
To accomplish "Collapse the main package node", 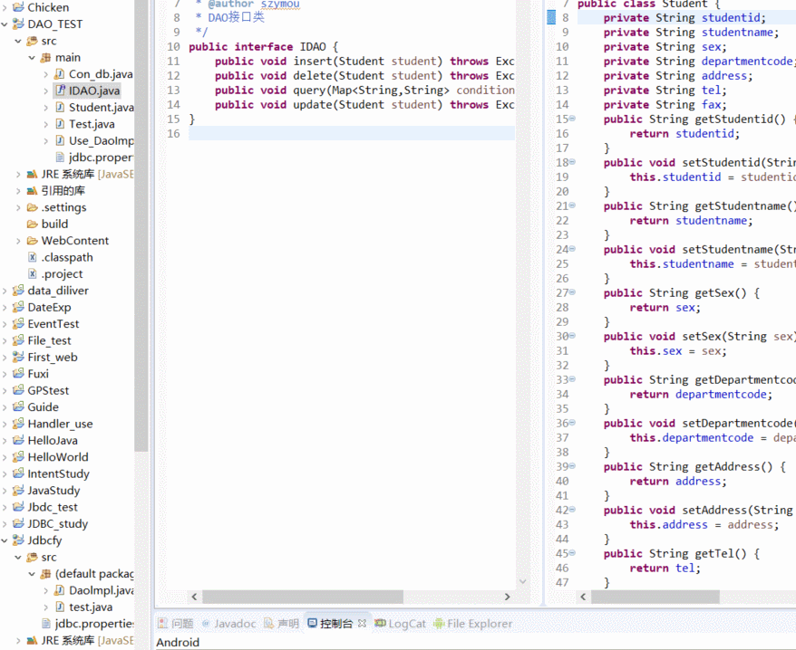I will click(x=32, y=58).
